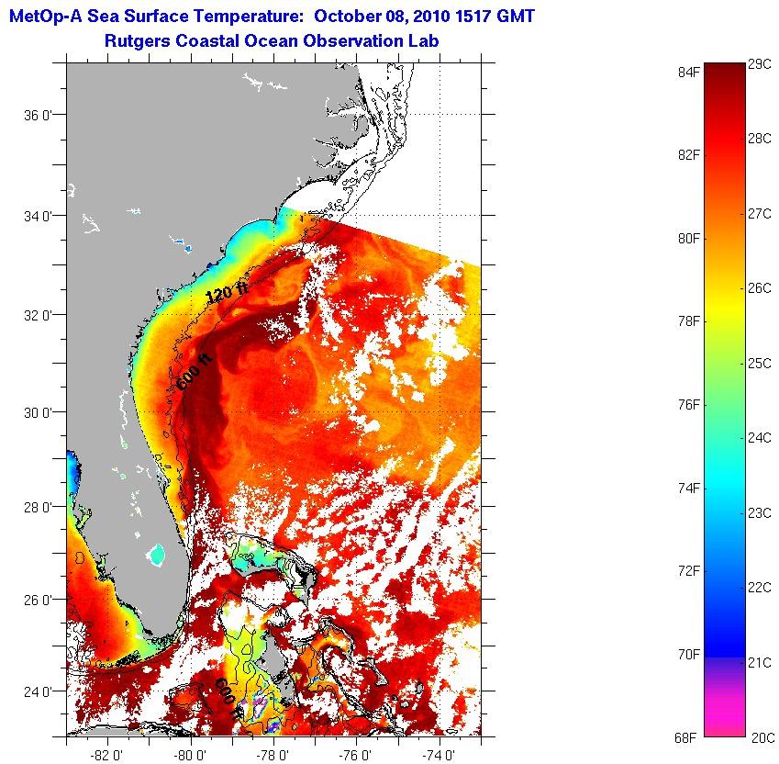Click the 120 ft depth contour label
This screenshot has width=779, height=764.
[227, 293]
